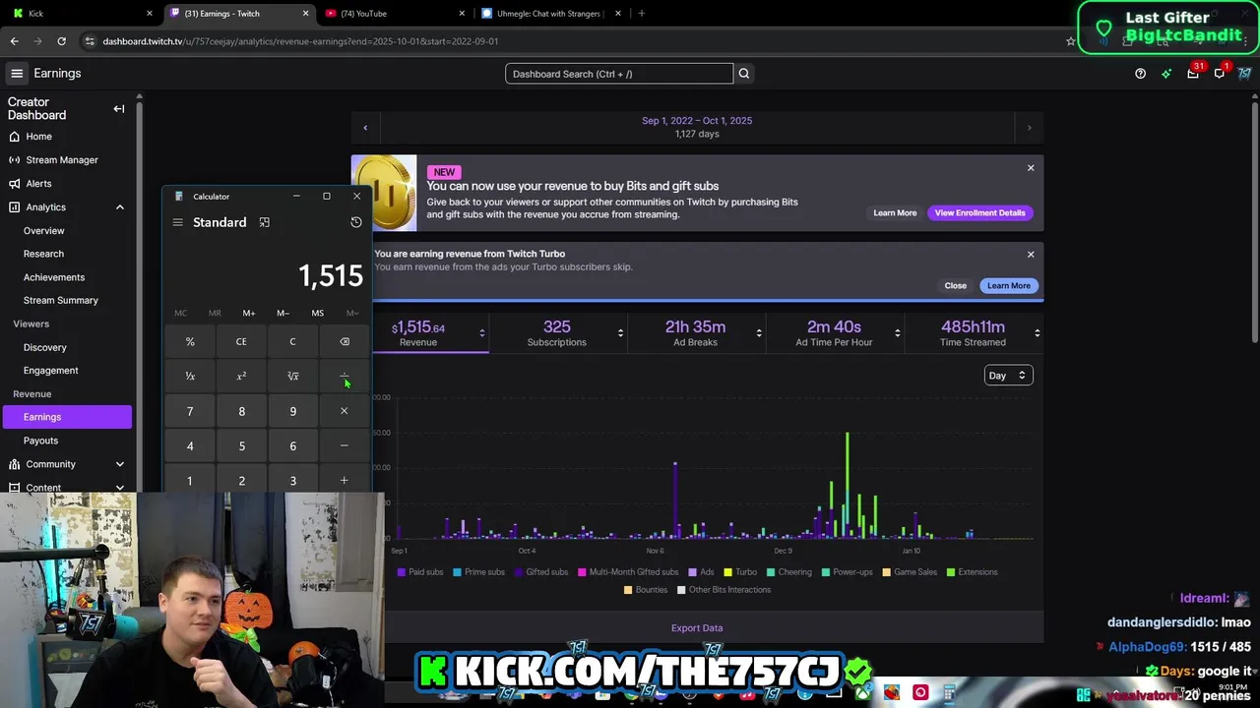Toggle Prime subs legend series
1260x708 pixels.
pos(478,572)
